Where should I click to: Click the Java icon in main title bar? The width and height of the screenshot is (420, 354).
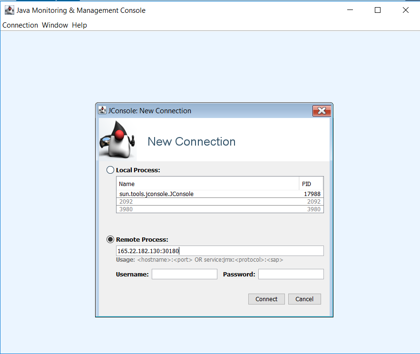click(9, 10)
